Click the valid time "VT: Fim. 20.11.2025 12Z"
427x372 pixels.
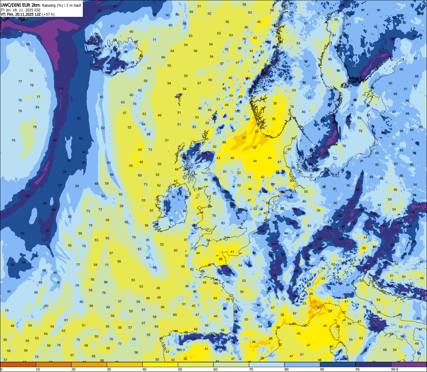(21, 14)
